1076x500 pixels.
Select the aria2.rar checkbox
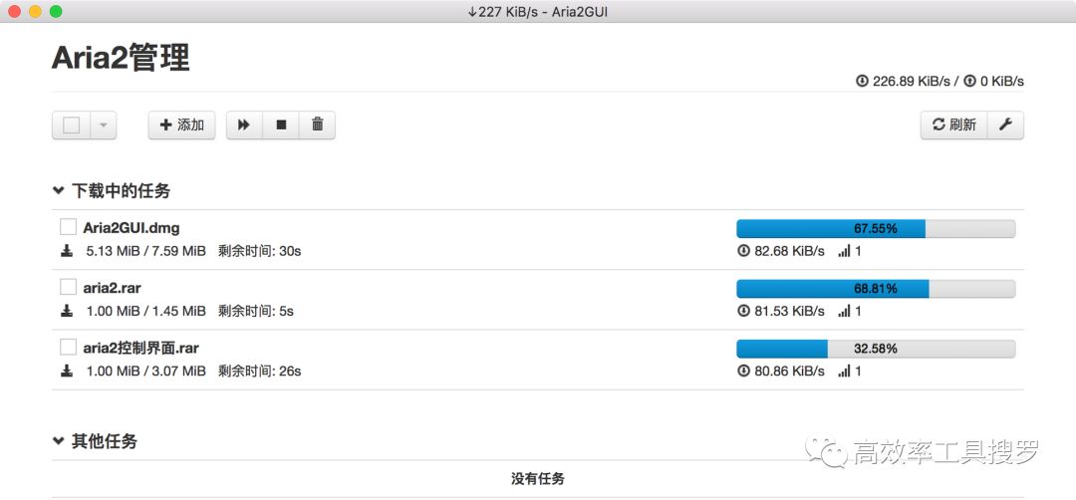pos(69,287)
